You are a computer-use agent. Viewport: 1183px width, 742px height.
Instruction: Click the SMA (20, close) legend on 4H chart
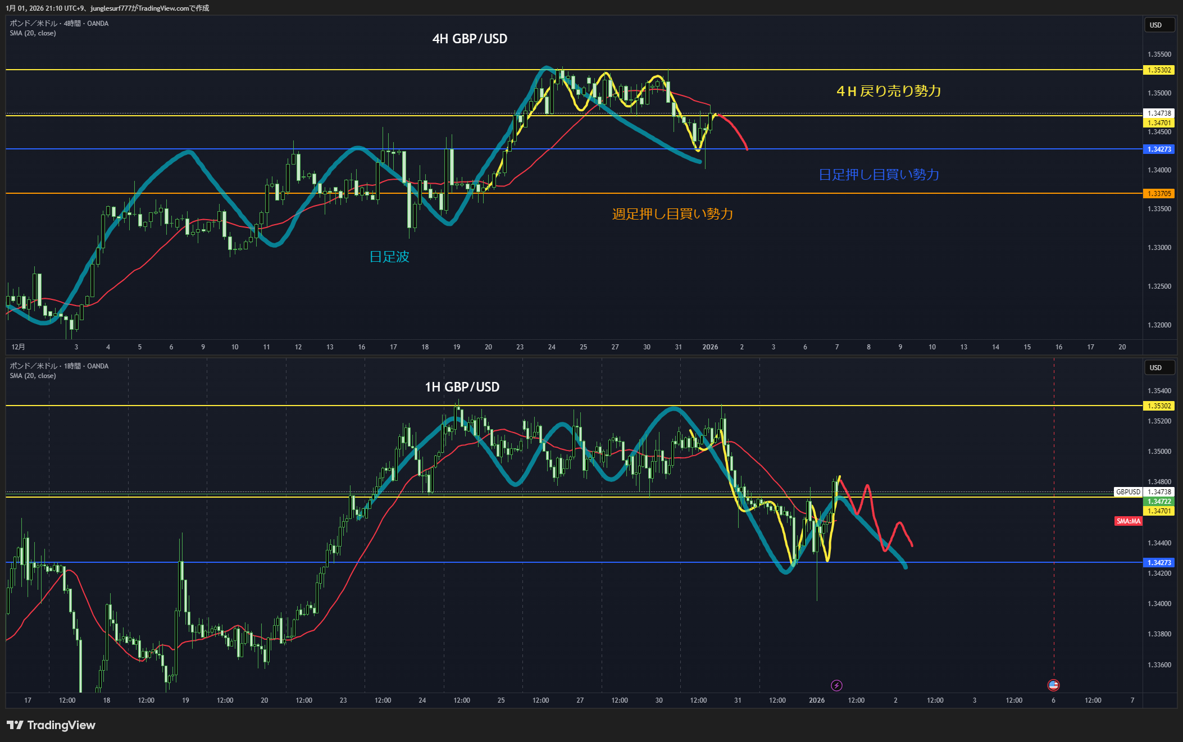click(x=33, y=33)
